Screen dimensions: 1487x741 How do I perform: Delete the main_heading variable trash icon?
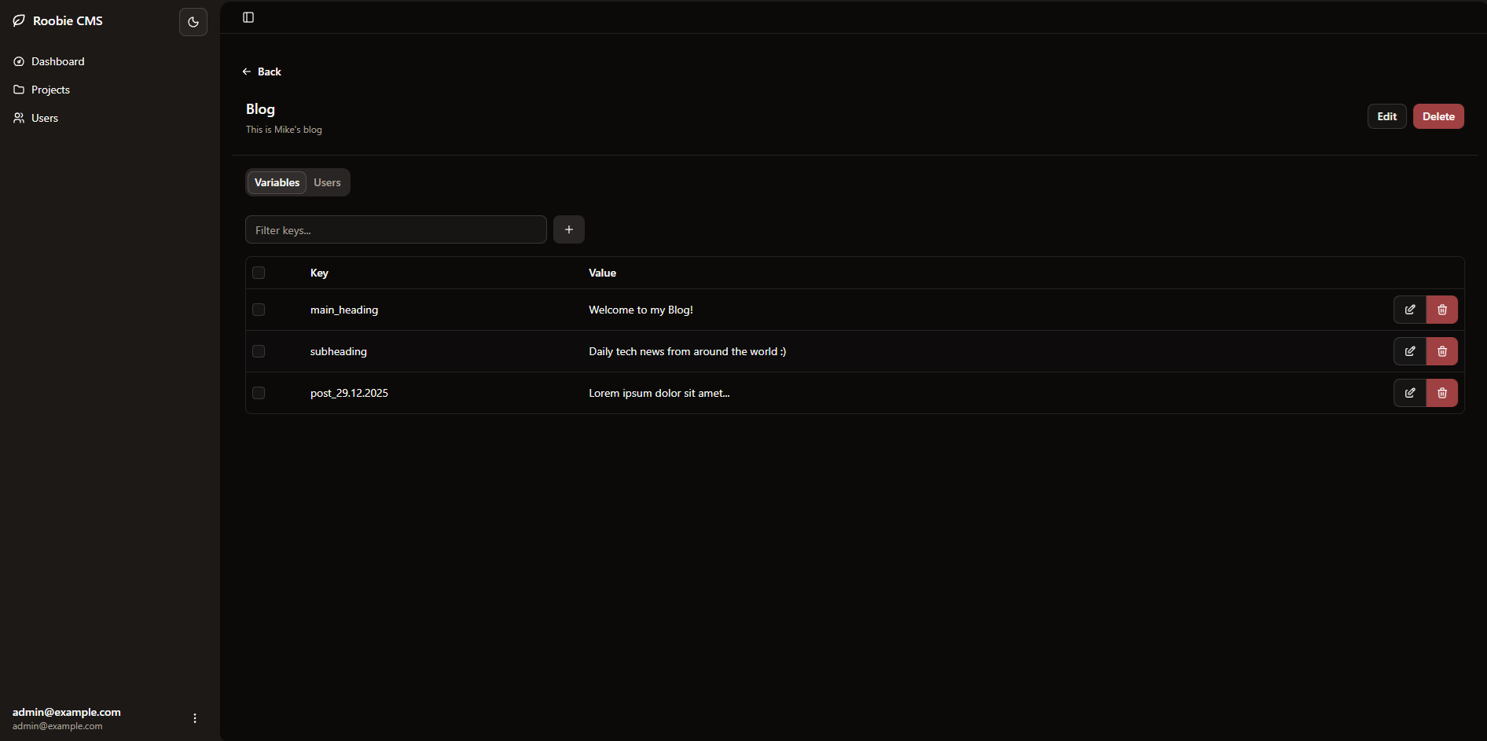coord(1442,310)
